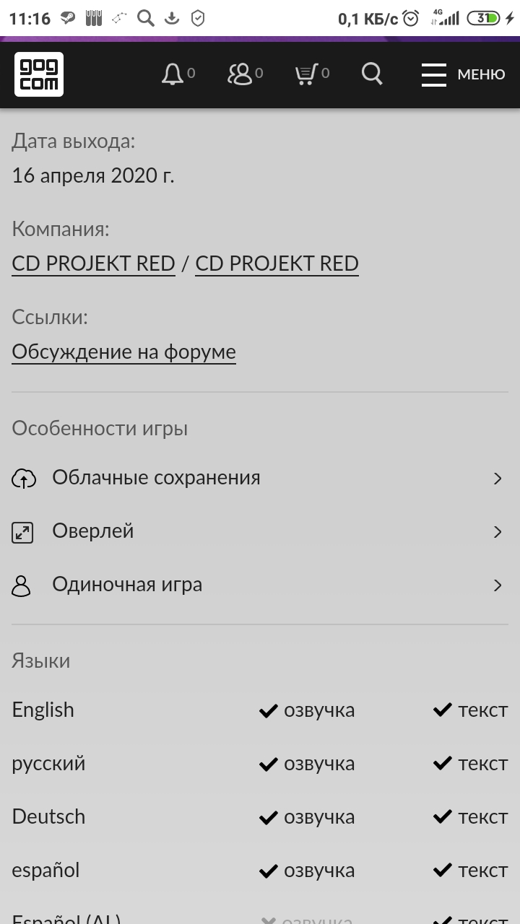The image size is (520, 924).
Task: Tap the español language row label
Action: click(45, 870)
